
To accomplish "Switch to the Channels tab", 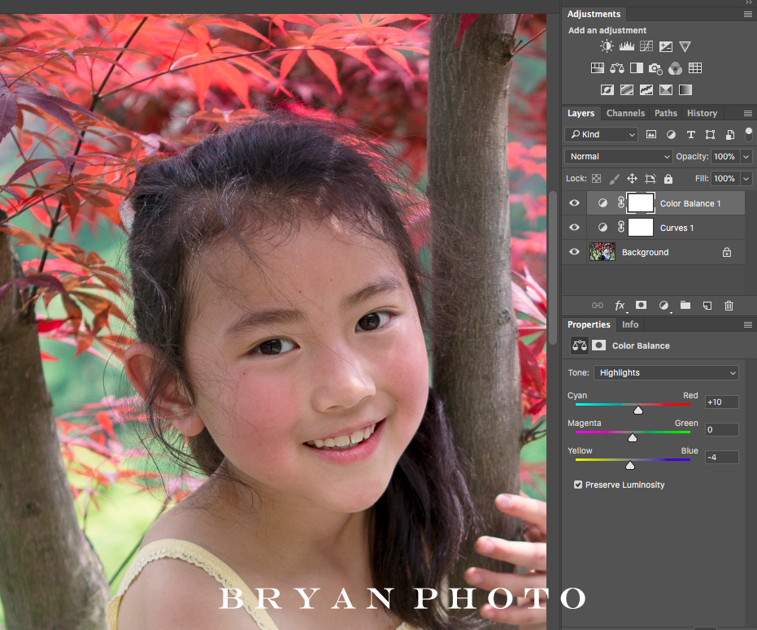I will (x=625, y=113).
